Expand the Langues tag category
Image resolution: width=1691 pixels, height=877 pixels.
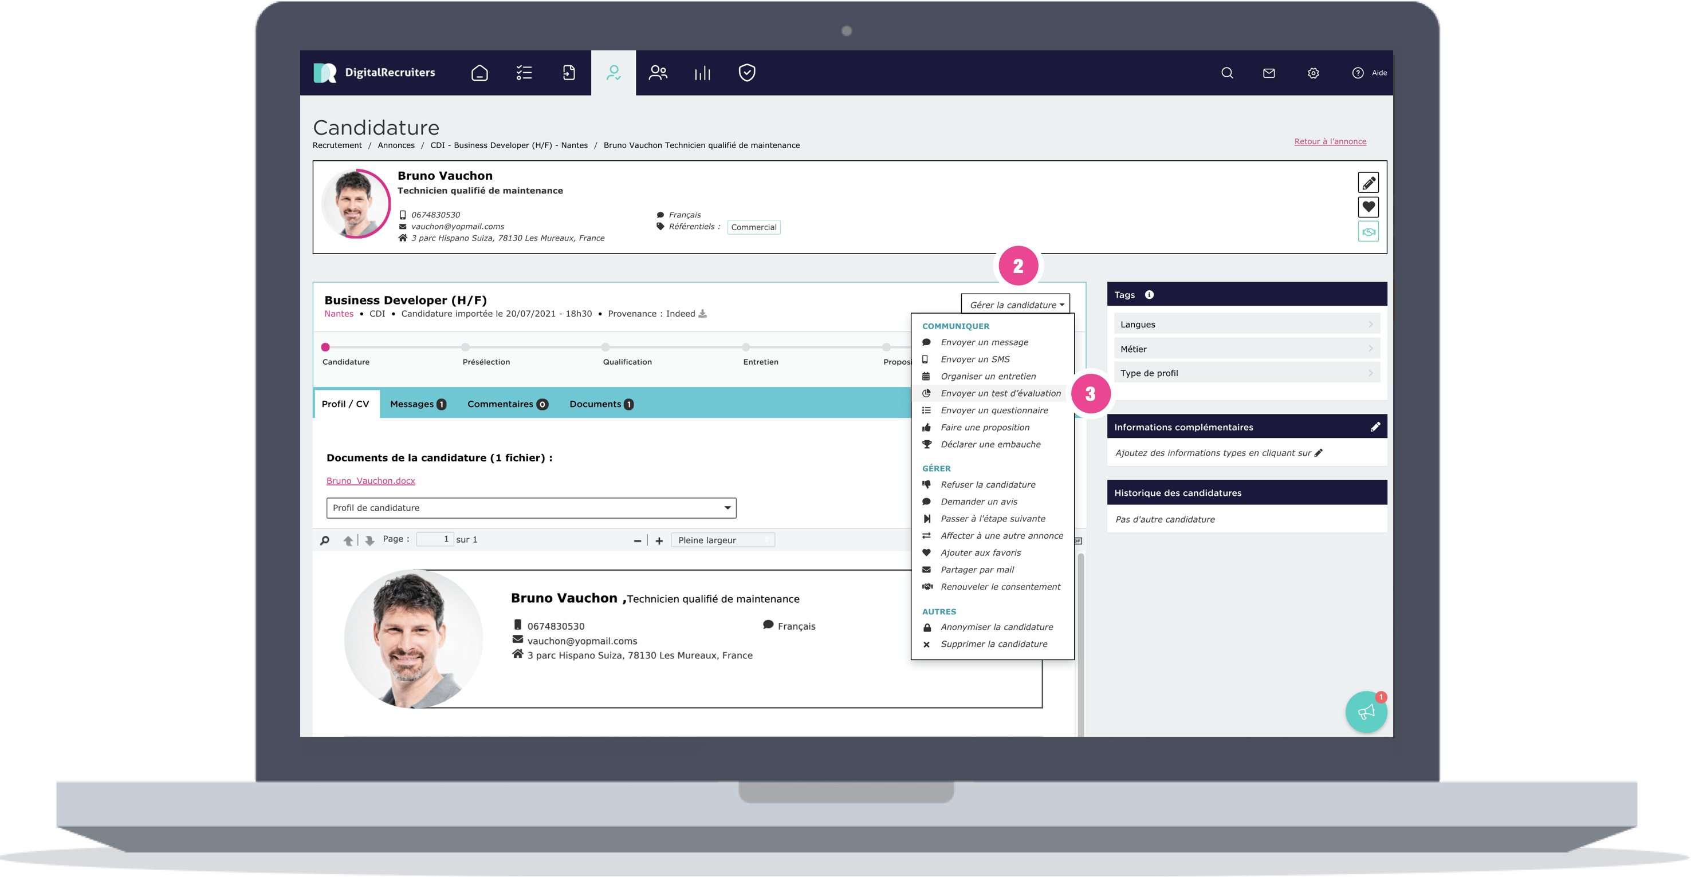coord(1246,325)
